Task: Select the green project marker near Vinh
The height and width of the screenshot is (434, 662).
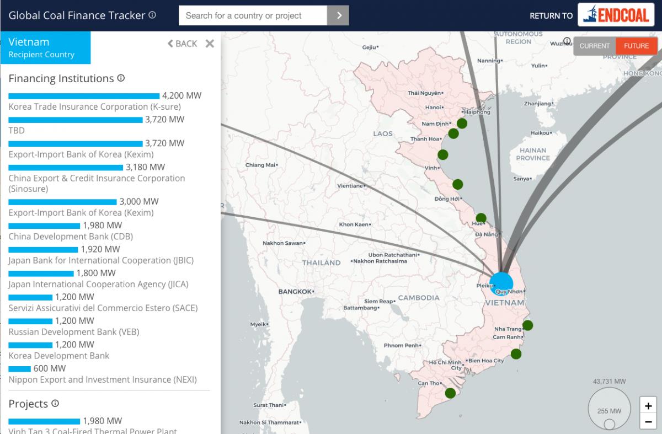Action: 442,154
